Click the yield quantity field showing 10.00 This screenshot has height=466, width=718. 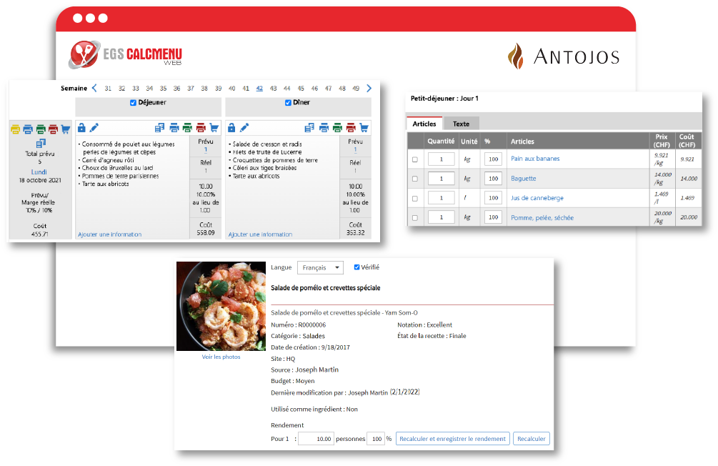coord(316,439)
